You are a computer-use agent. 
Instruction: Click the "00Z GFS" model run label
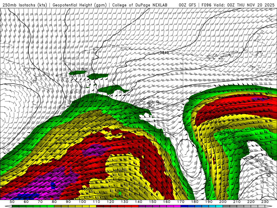click(187, 5)
